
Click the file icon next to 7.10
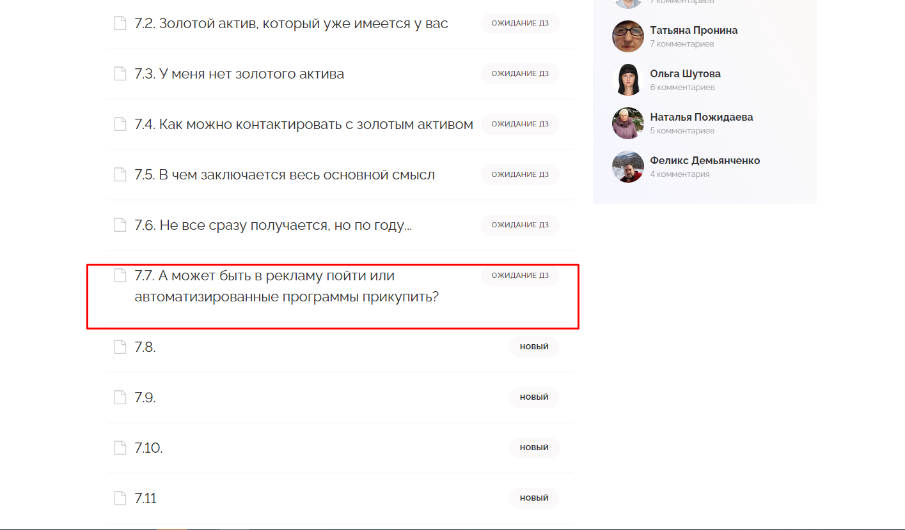pos(120,448)
